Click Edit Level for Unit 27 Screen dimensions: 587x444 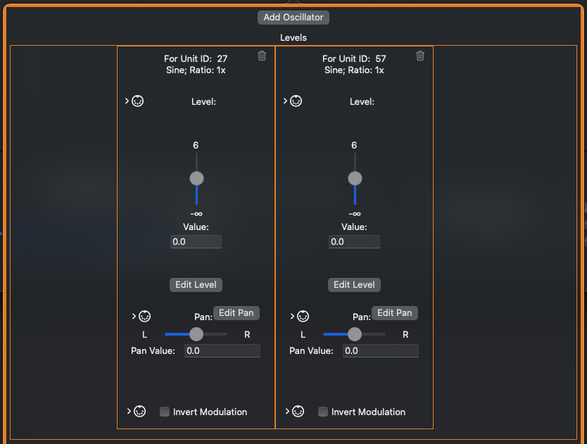tap(196, 285)
